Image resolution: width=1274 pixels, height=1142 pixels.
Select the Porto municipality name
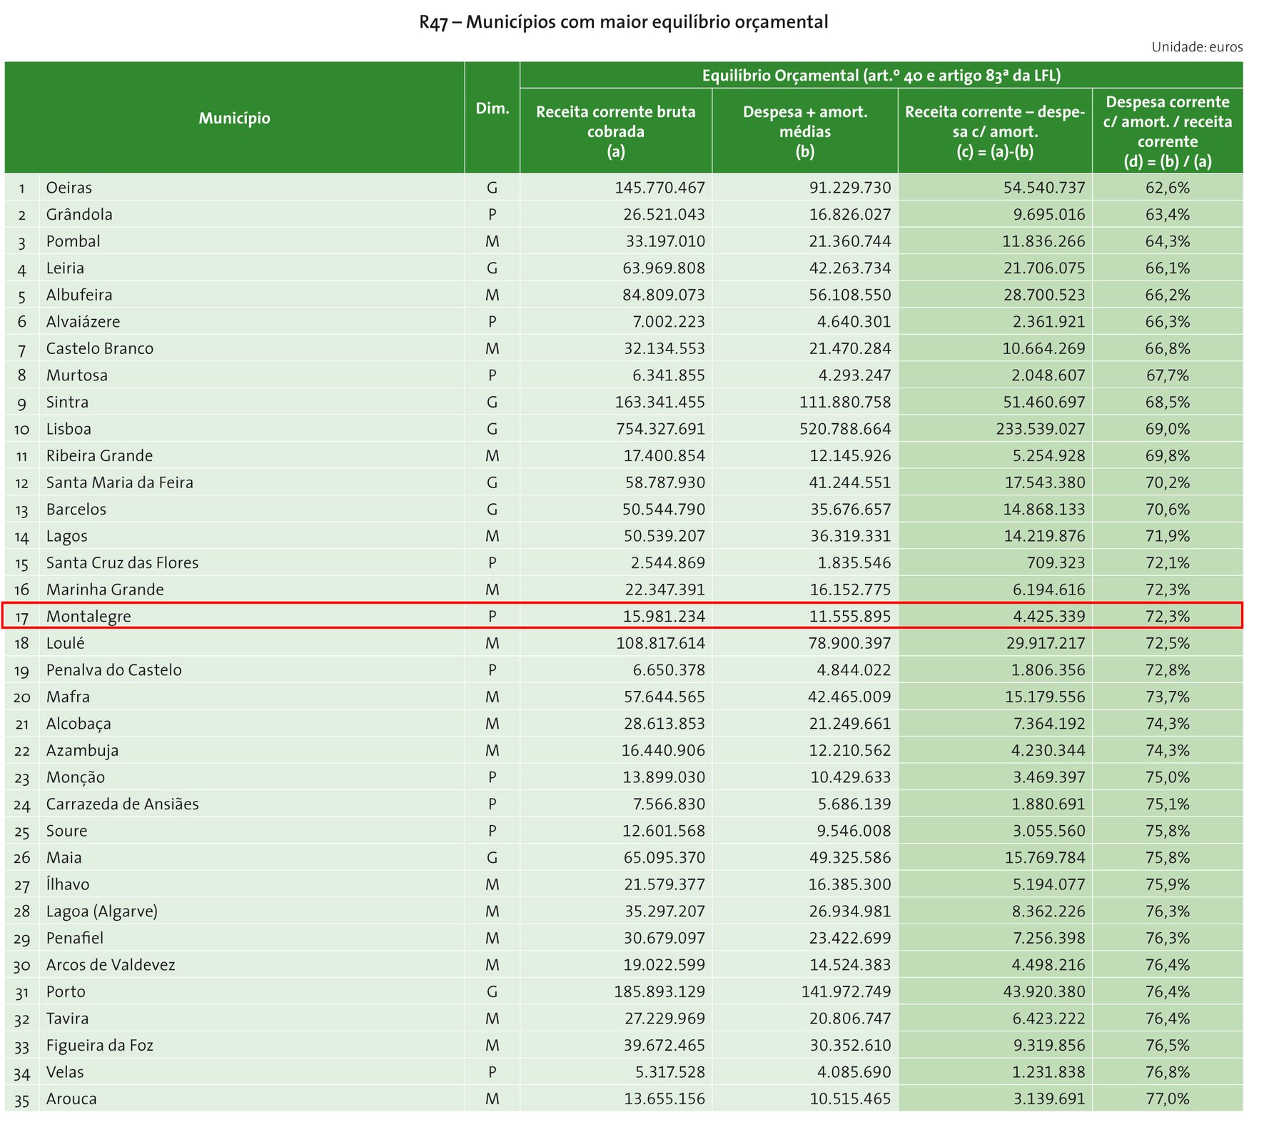[66, 991]
